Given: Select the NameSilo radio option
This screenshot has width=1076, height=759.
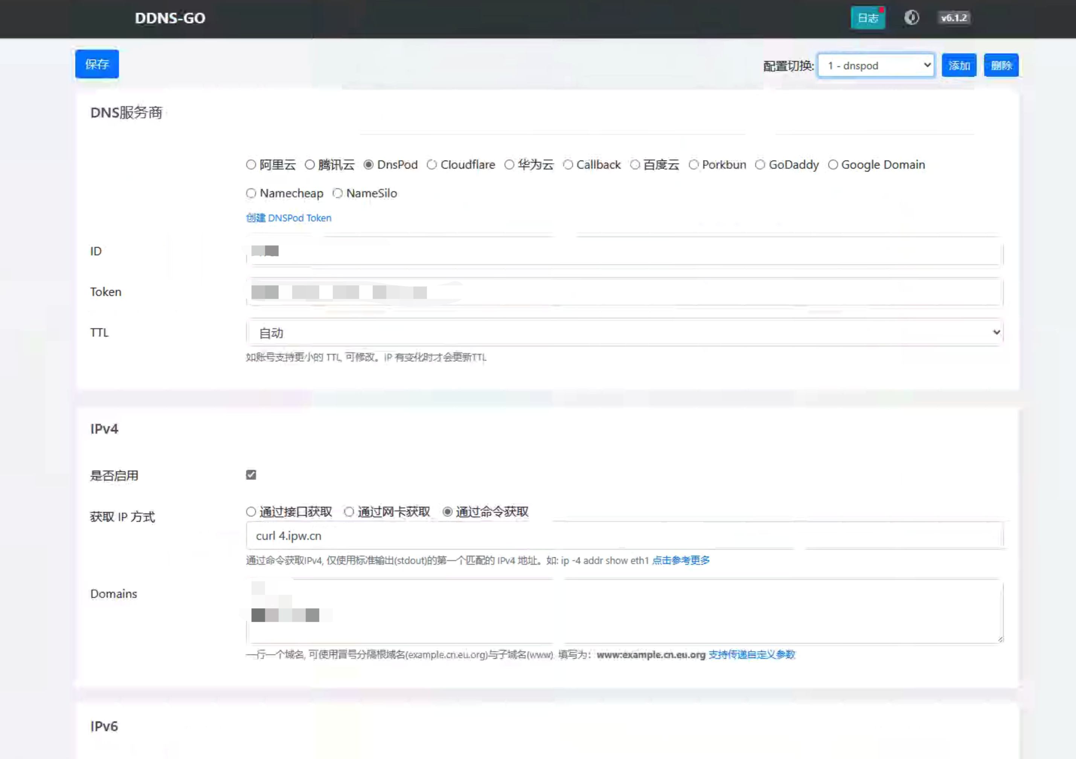Looking at the screenshot, I should pos(337,193).
